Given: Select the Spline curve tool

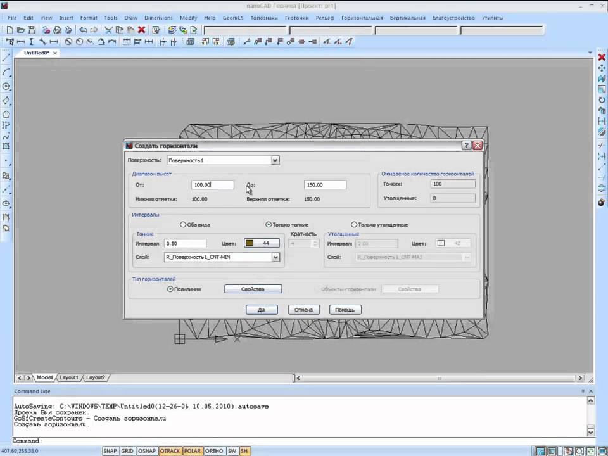Looking at the screenshot, I should click(6, 136).
